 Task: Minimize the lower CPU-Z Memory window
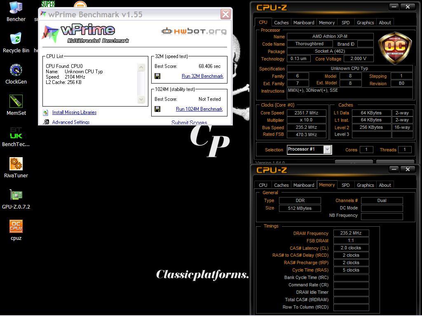(x=394, y=169)
